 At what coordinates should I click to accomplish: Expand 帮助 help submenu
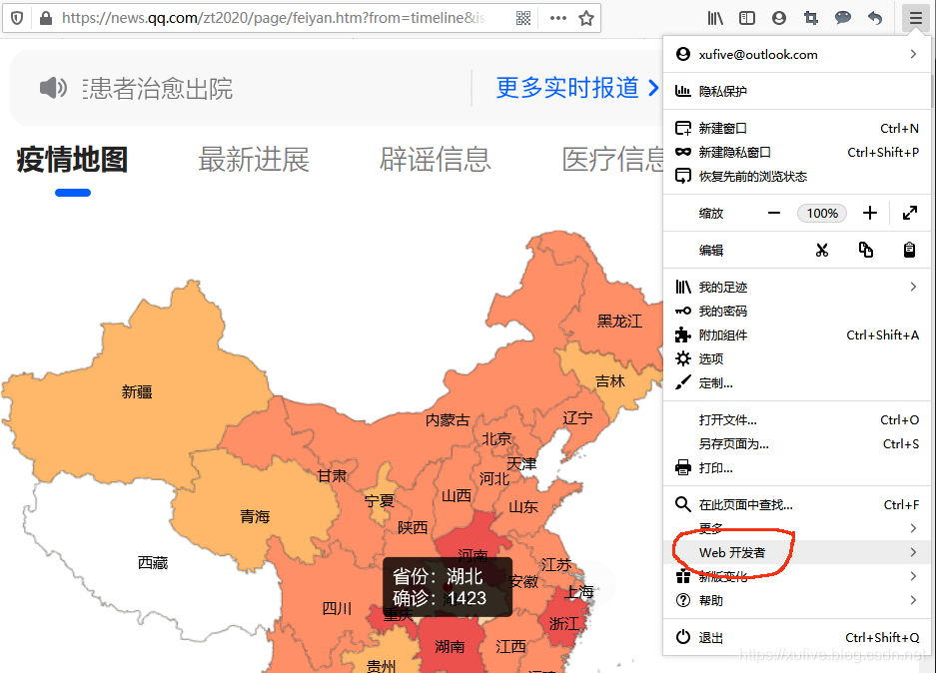tap(797, 600)
